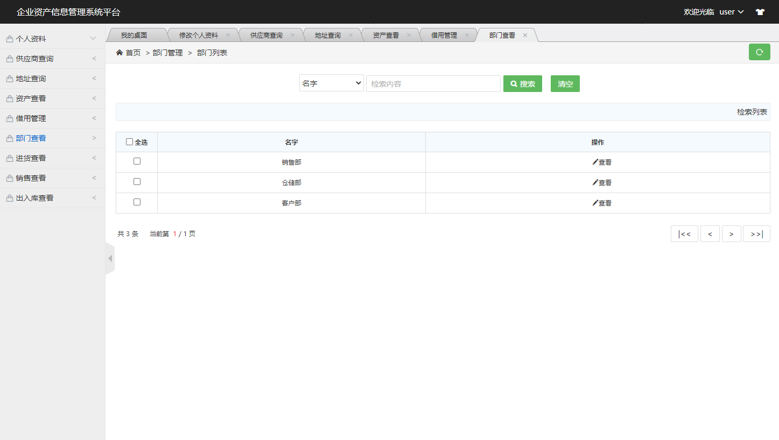This screenshot has height=440, width=779.
Task: Check the checkbox for 销售部
Action: click(x=137, y=161)
